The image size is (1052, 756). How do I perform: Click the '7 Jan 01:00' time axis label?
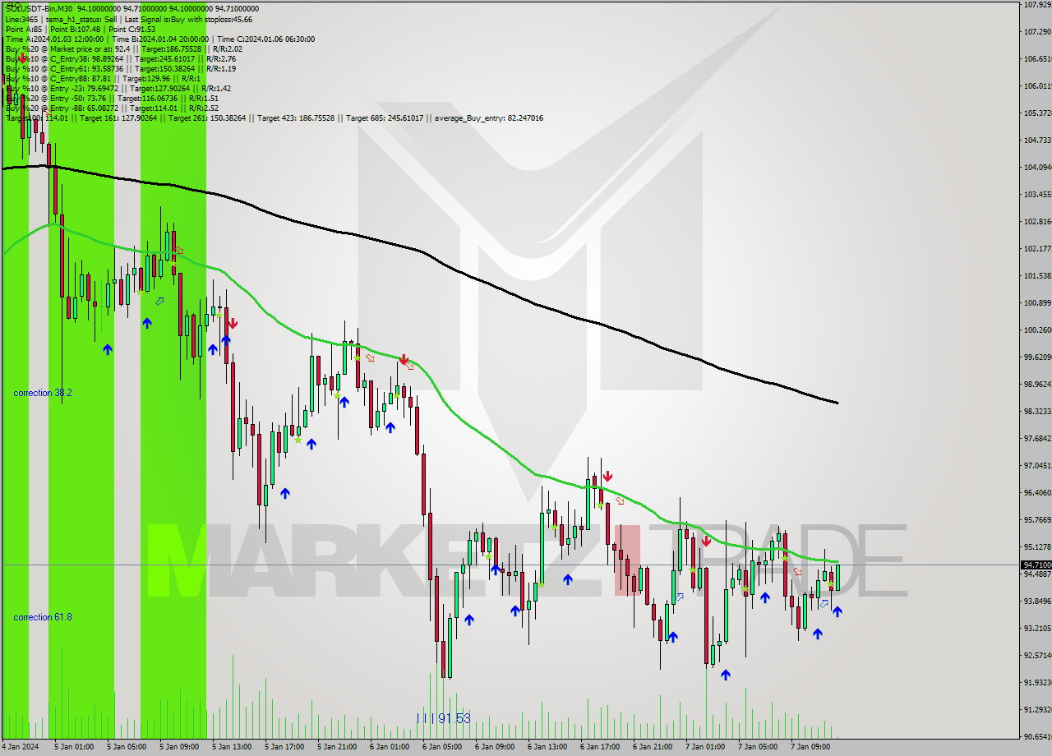706,747
